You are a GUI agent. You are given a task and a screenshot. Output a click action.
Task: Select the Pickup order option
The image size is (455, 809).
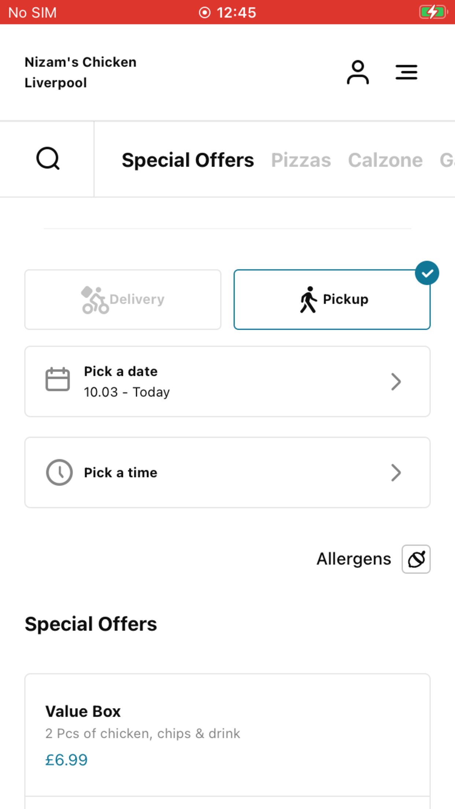tap(332, 300)
